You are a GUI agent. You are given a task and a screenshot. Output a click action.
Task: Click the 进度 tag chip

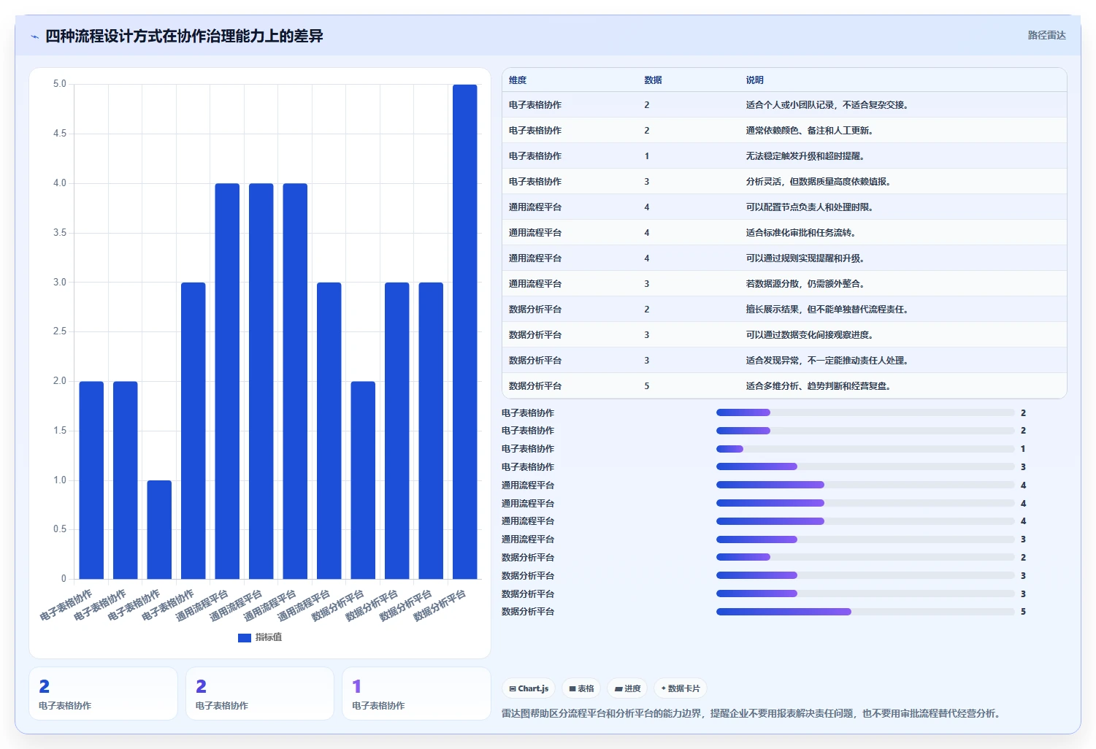[627, 688]
